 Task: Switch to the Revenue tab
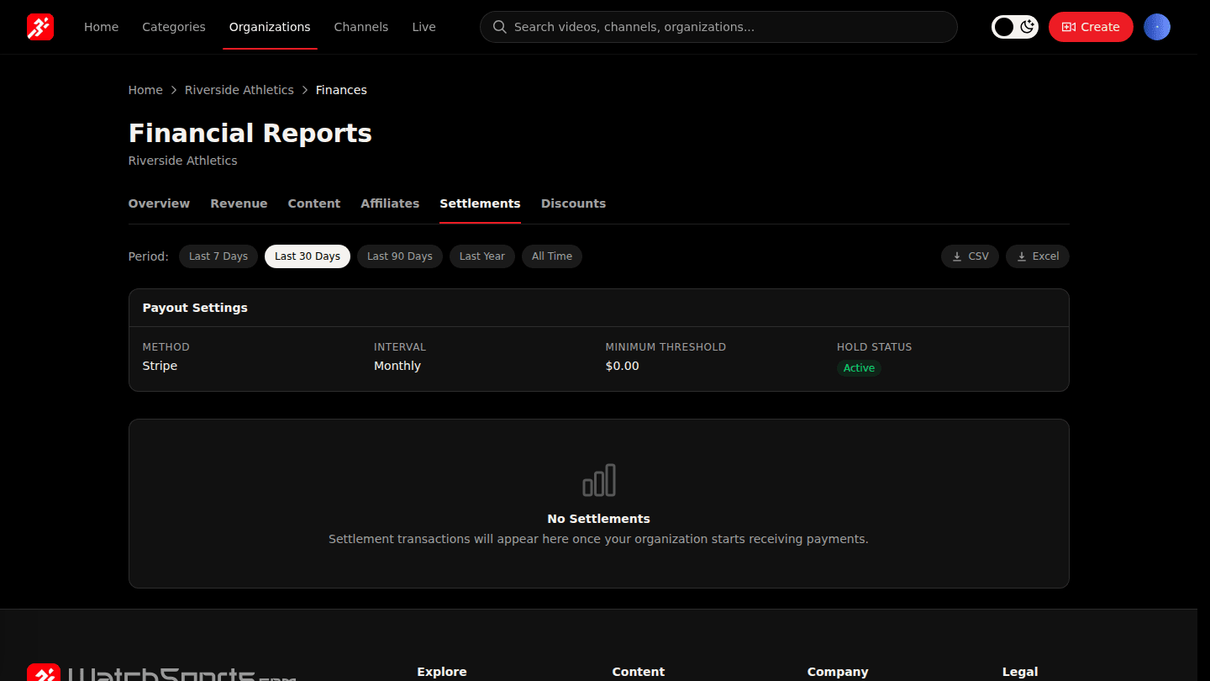pyautogui.click(x=239, y=203)
